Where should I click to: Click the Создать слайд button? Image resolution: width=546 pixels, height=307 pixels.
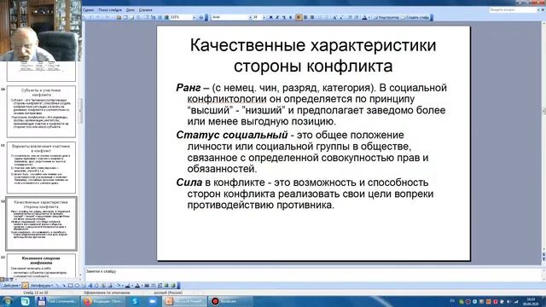click(x=415, y=17)
